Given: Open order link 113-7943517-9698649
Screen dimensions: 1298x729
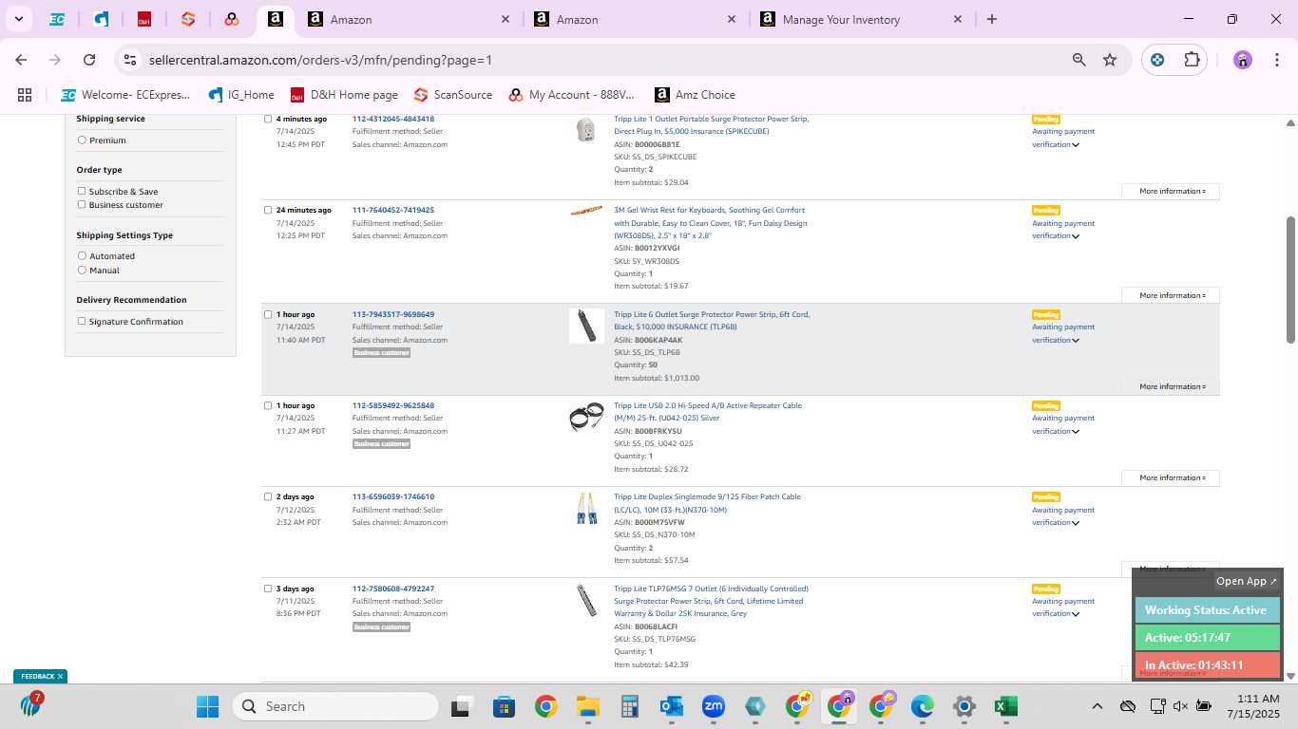Looking at the screenshot, I should pos(393,314).
